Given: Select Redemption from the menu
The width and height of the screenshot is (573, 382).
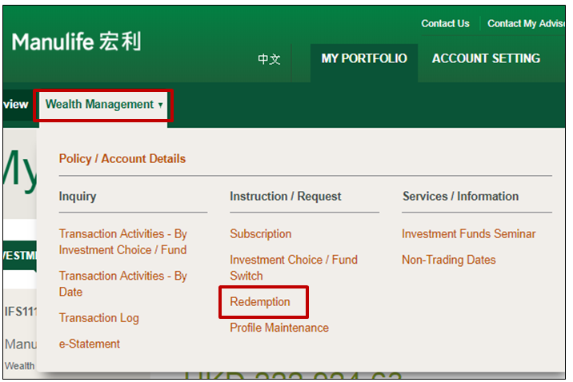Looking at the screenshot, I should [260, 302].
